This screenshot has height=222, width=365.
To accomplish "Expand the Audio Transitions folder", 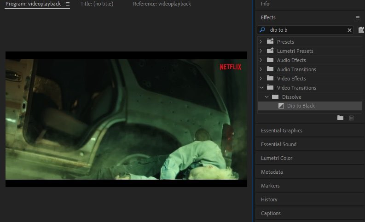I will (x=261, y=69).
